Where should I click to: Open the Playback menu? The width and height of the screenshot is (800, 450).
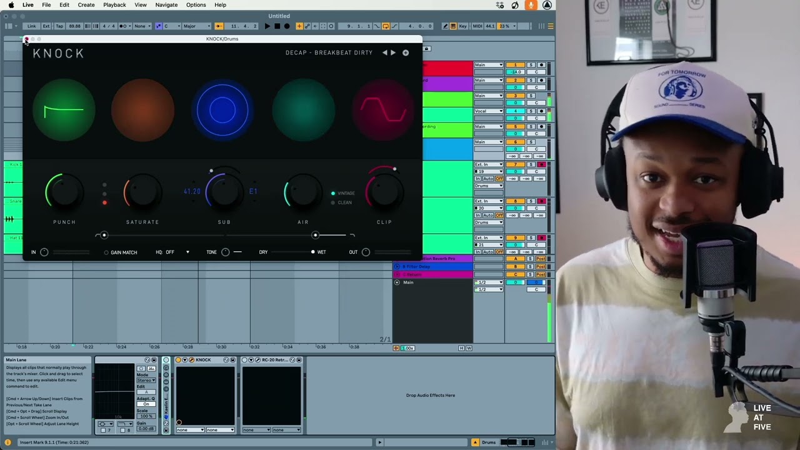pos(114,5)
